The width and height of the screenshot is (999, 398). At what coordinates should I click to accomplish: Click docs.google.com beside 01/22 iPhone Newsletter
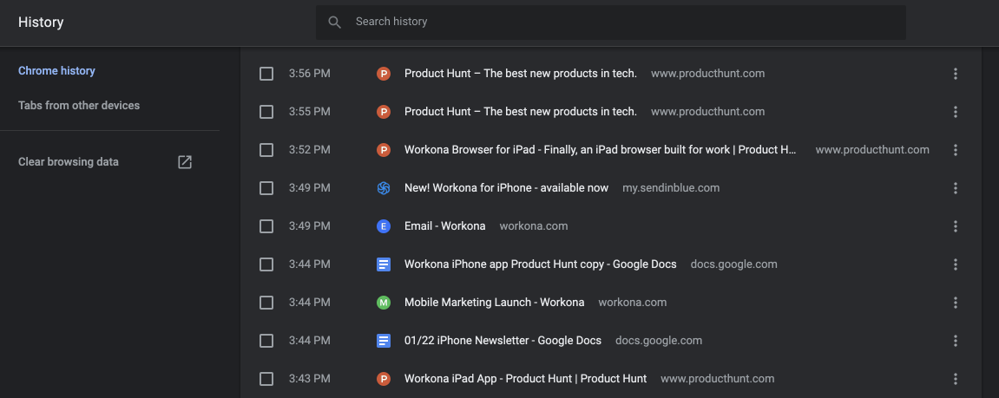[x=659, y=342]
